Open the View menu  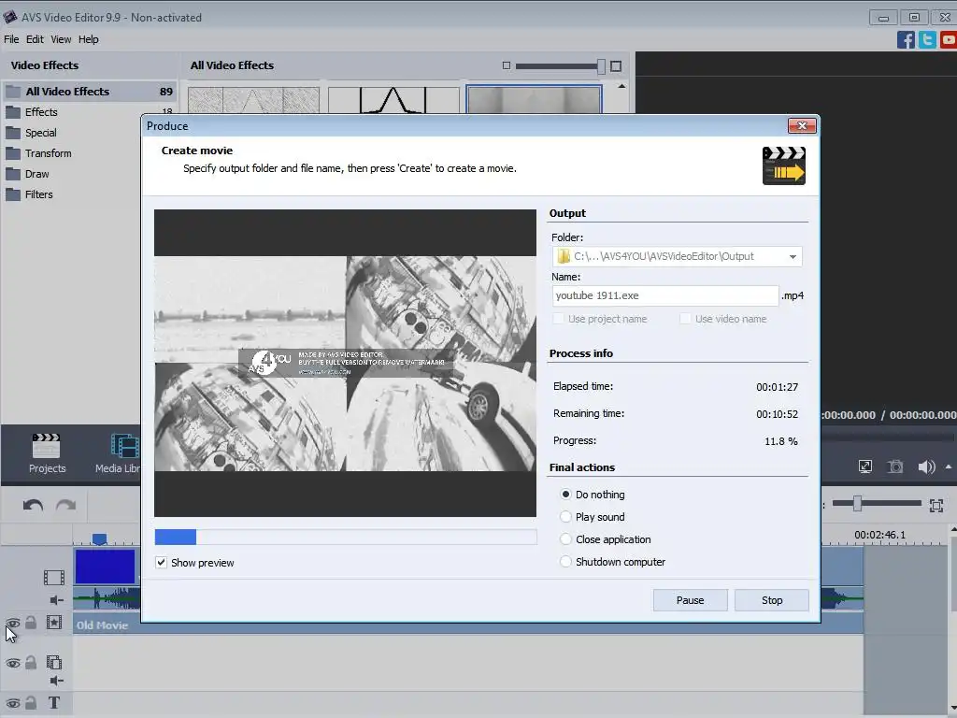point(61,39)
